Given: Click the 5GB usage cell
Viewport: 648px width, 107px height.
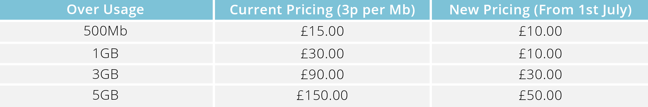Looking at the screenshot, I should click(106, 96).
